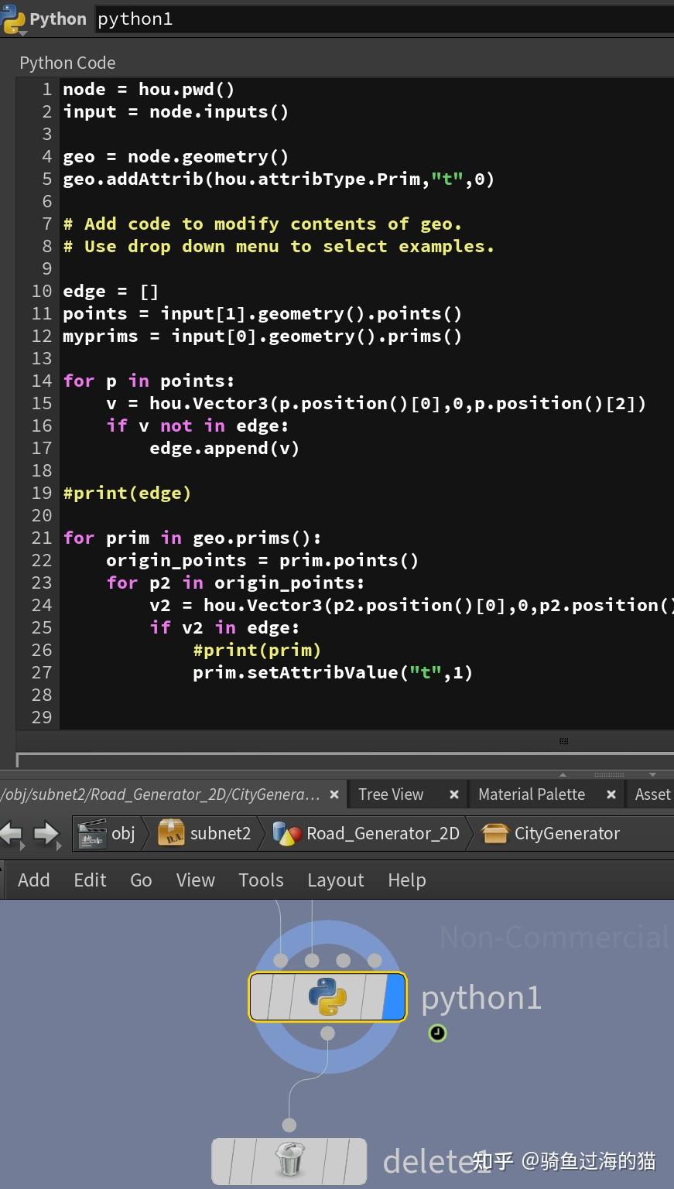Click the back navigation arrow
Image resolution: width=674 pixels, height=1189 pixels.
point(12,833)
